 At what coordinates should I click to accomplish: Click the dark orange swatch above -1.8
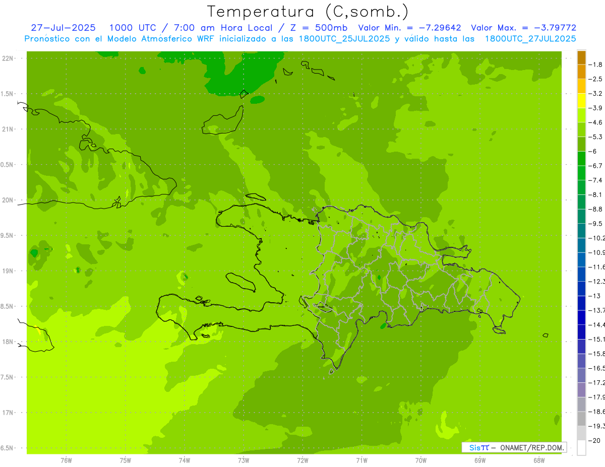coord(581,58)
